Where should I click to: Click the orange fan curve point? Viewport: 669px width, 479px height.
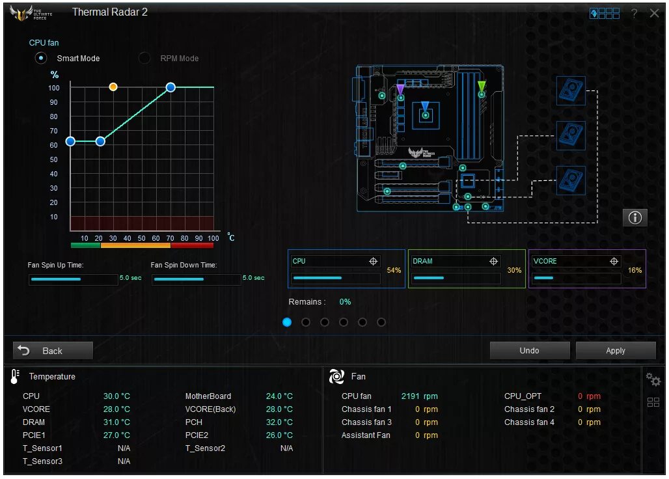click(x=113, y=87)
